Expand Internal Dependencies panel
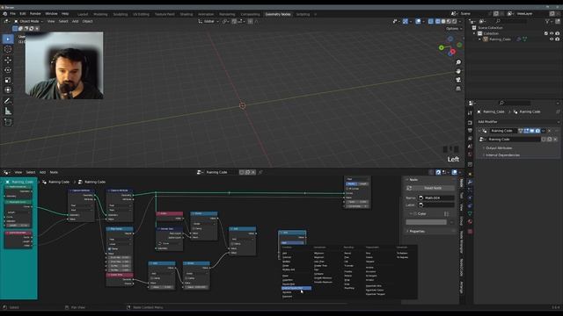 [502, 155]
